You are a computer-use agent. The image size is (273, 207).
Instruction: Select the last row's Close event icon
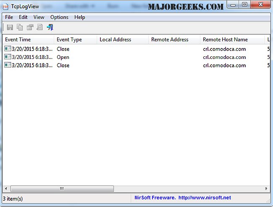8,65
